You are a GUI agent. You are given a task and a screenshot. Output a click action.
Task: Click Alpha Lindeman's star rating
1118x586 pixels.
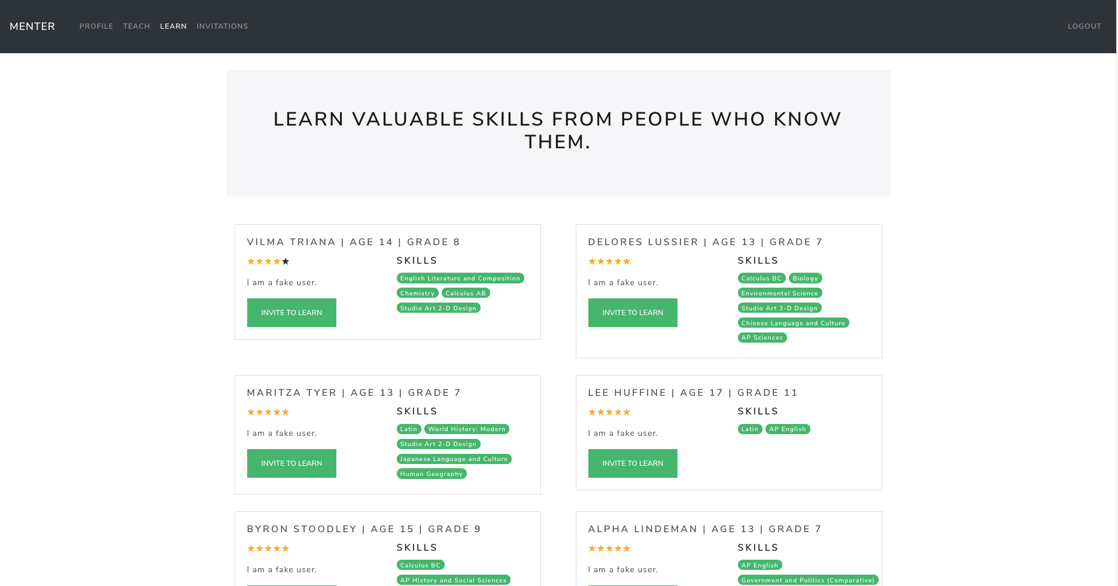pyautogui.click(x=609, y=548)
